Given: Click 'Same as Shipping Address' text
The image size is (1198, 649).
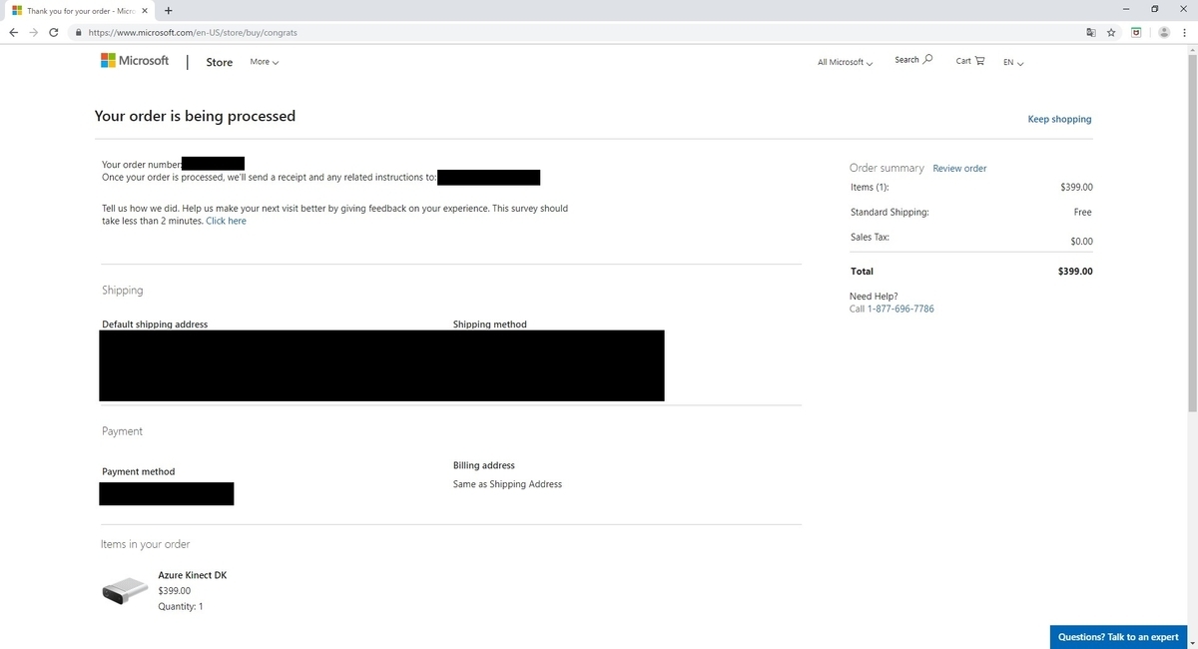Looking at the screenshot, I should point(507,484).
